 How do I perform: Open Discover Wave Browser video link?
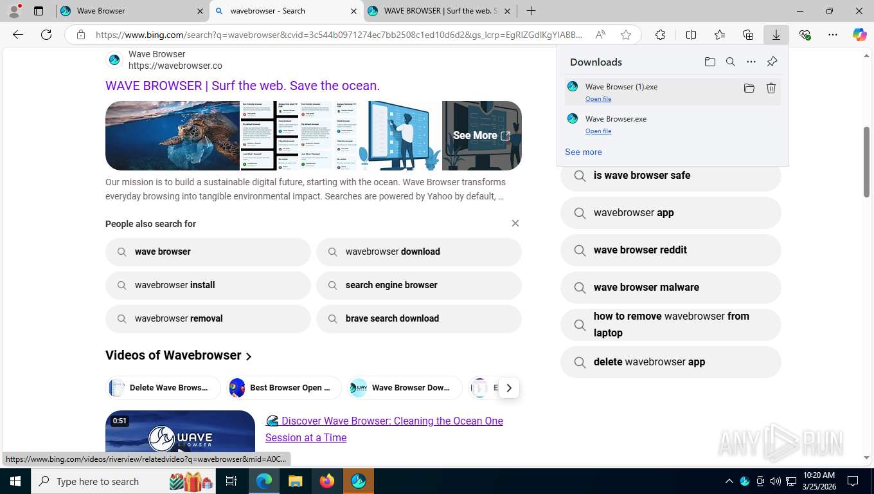point(384,429)
